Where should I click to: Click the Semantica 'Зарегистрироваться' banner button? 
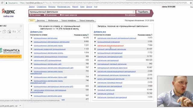(x=11, y=56)
